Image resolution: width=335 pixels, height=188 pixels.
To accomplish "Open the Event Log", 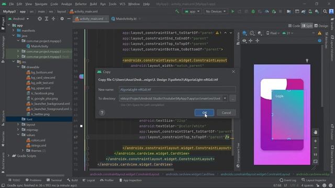I will tap(288, 180).
